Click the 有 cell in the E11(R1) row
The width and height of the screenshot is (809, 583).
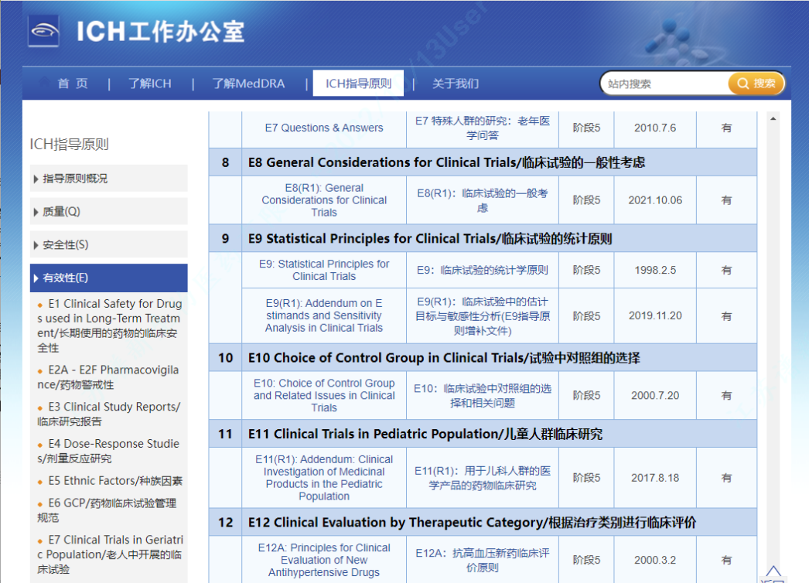point(726,478)
